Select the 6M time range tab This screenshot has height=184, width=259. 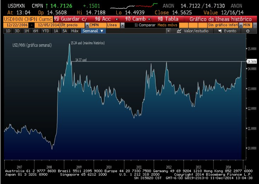click(36, 31)
